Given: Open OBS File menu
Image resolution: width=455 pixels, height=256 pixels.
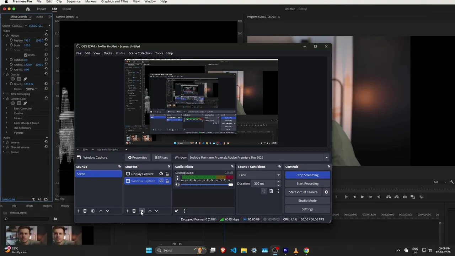Looking at the screenshot, I should 79,53.
